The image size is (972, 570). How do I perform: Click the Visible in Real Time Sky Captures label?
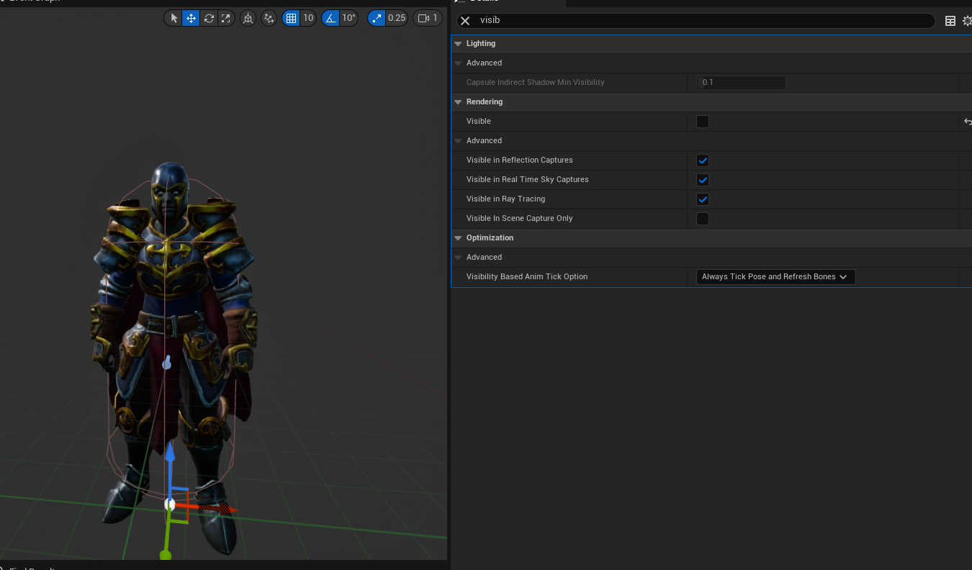tap(528, 180)
